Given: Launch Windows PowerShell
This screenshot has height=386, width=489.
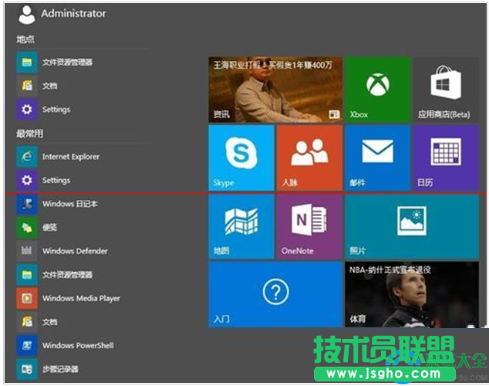Looking at the screenshot, I should (x=65, y=345).
